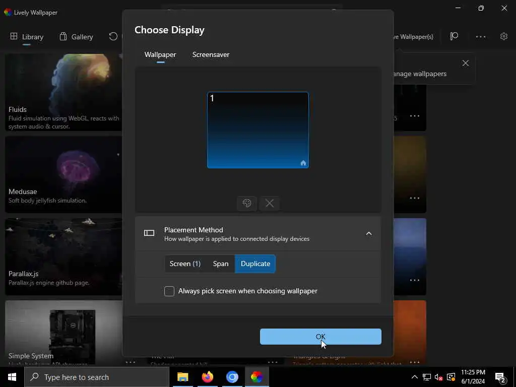The width and height of the screenshot is (516, 387).
Task: Show hidden system tray icons
Action: click(415, 377)
